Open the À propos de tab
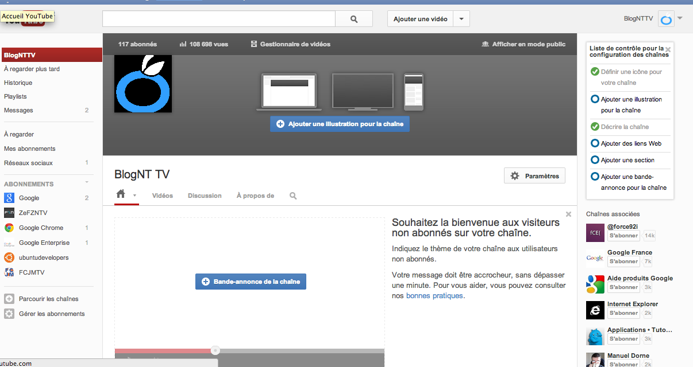 pos(255,196)
